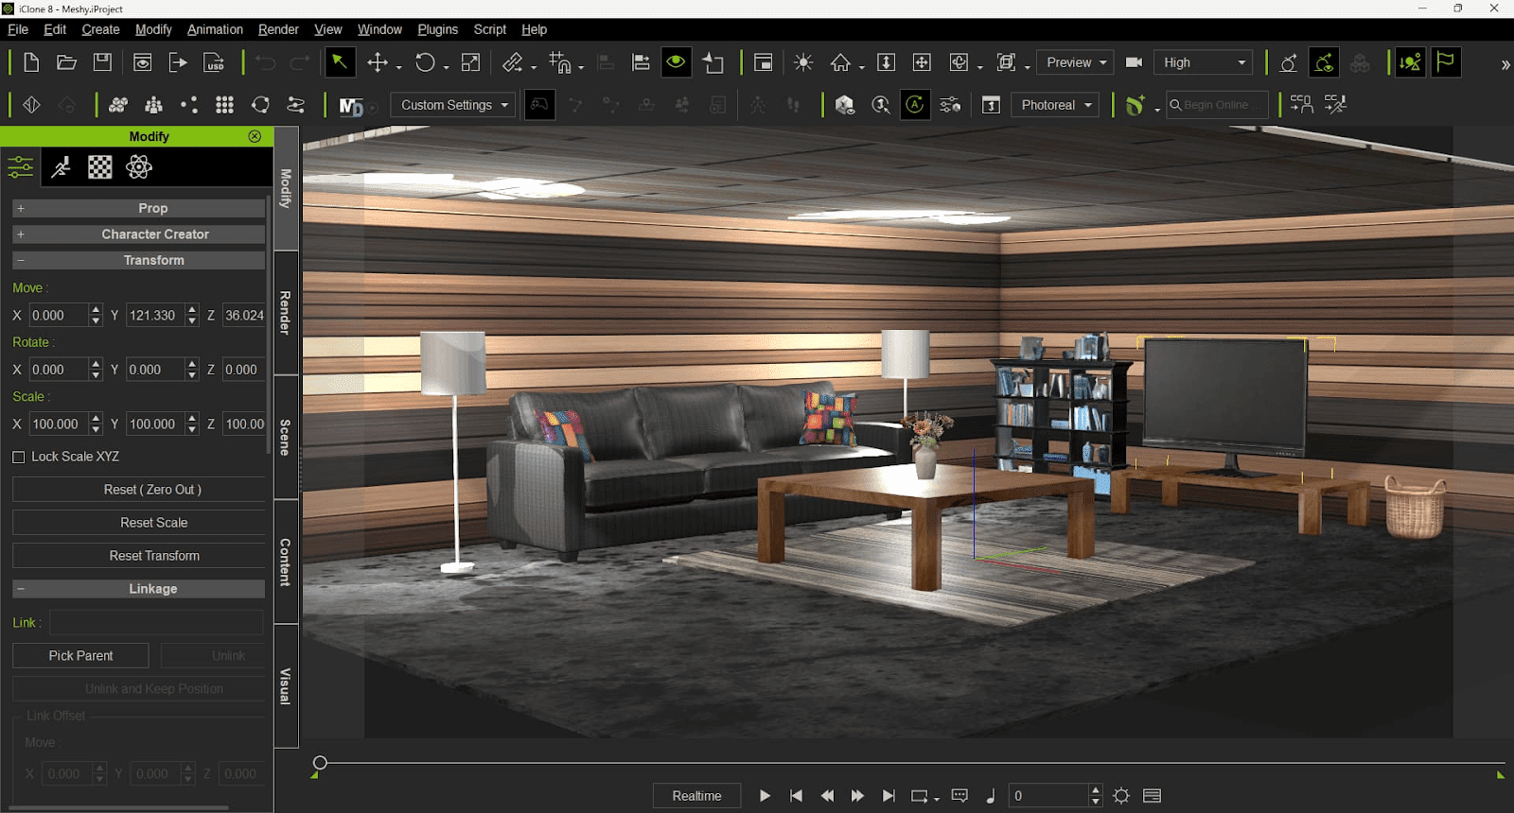Image resolution: width=1514 pixels, height=813 pixels.
Task: Open the Animation menu
Action: (215, 29)
